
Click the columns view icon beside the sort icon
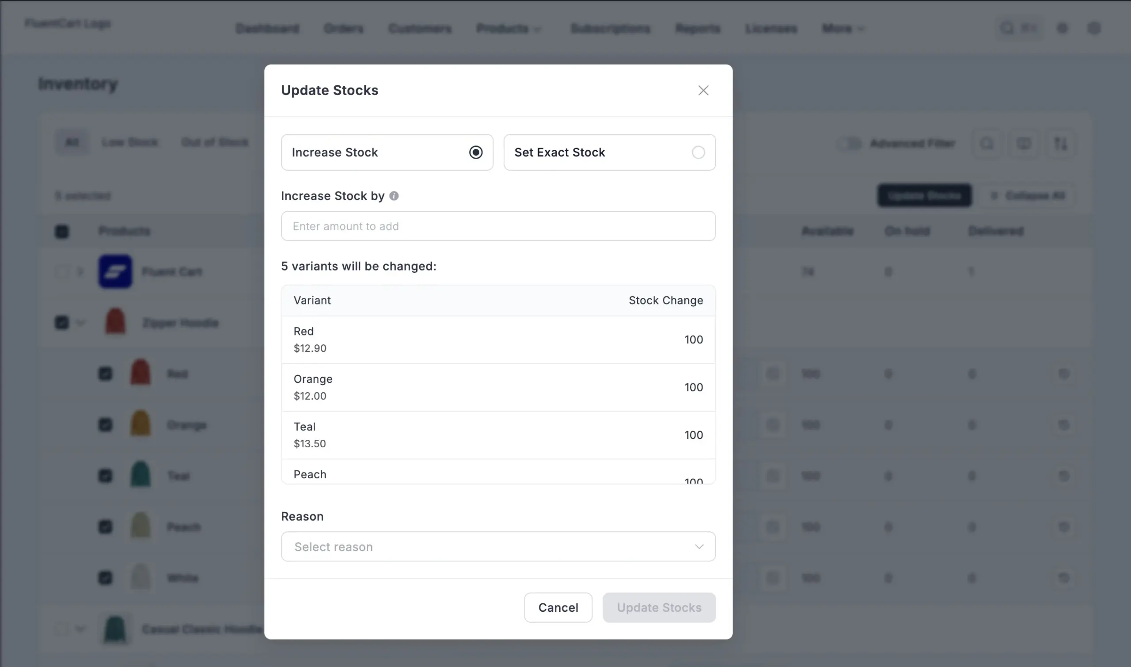click(x=1024, y=143)
